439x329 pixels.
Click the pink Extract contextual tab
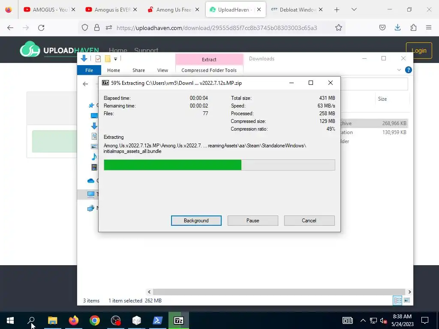(x=209, y=59)
